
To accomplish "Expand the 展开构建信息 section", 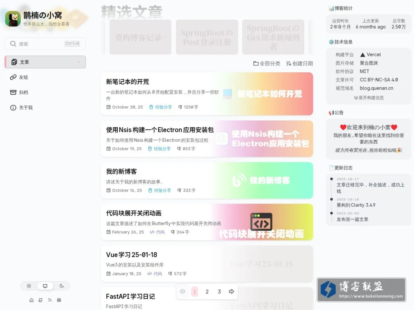I will [369, 97].
